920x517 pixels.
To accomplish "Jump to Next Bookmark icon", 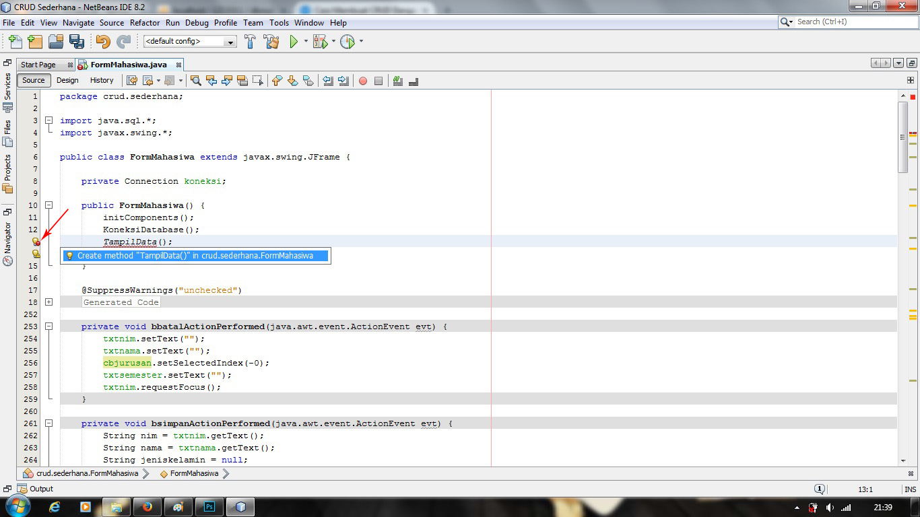I will 292,81.
